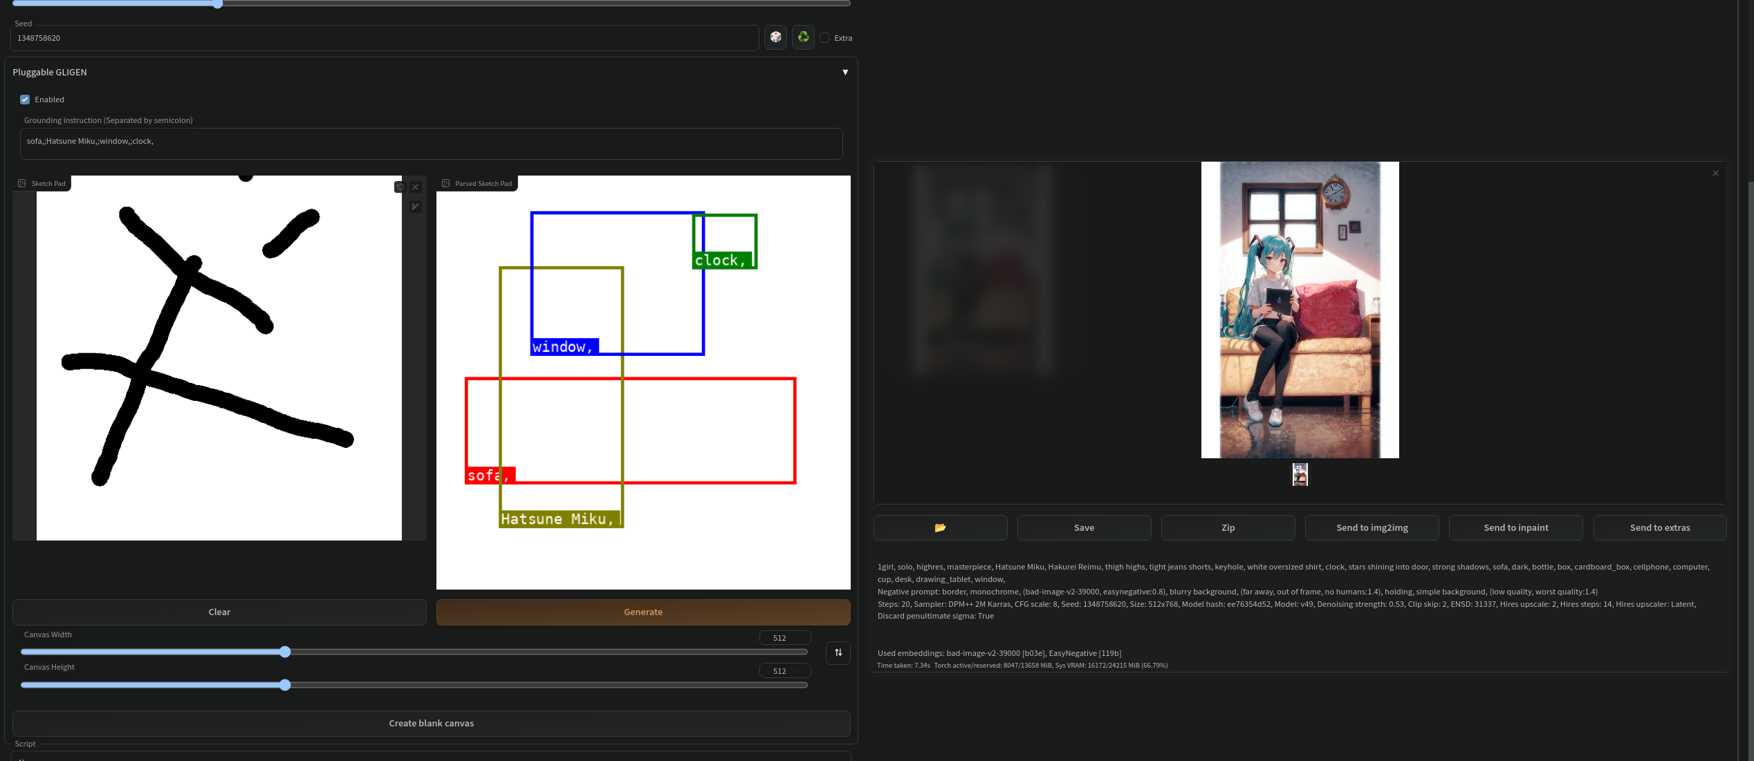The height and width of the screenshot is (761, 1754).
Task: Click the Parsed Sketch Pad label icon
Action: [446, 183]
